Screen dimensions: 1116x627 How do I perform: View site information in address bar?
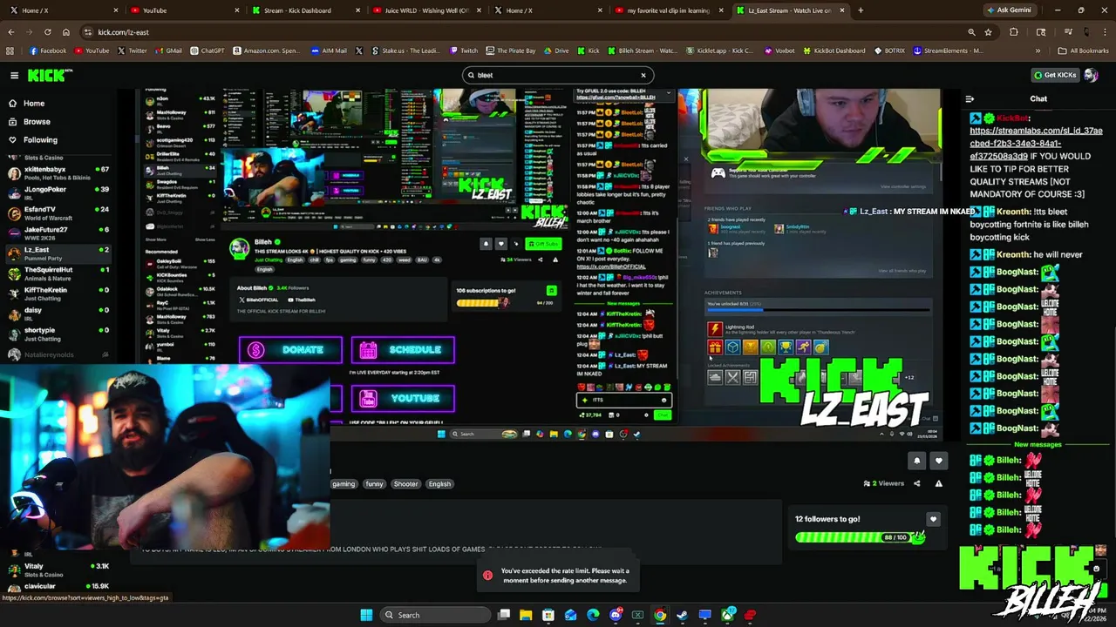[87, 32]
